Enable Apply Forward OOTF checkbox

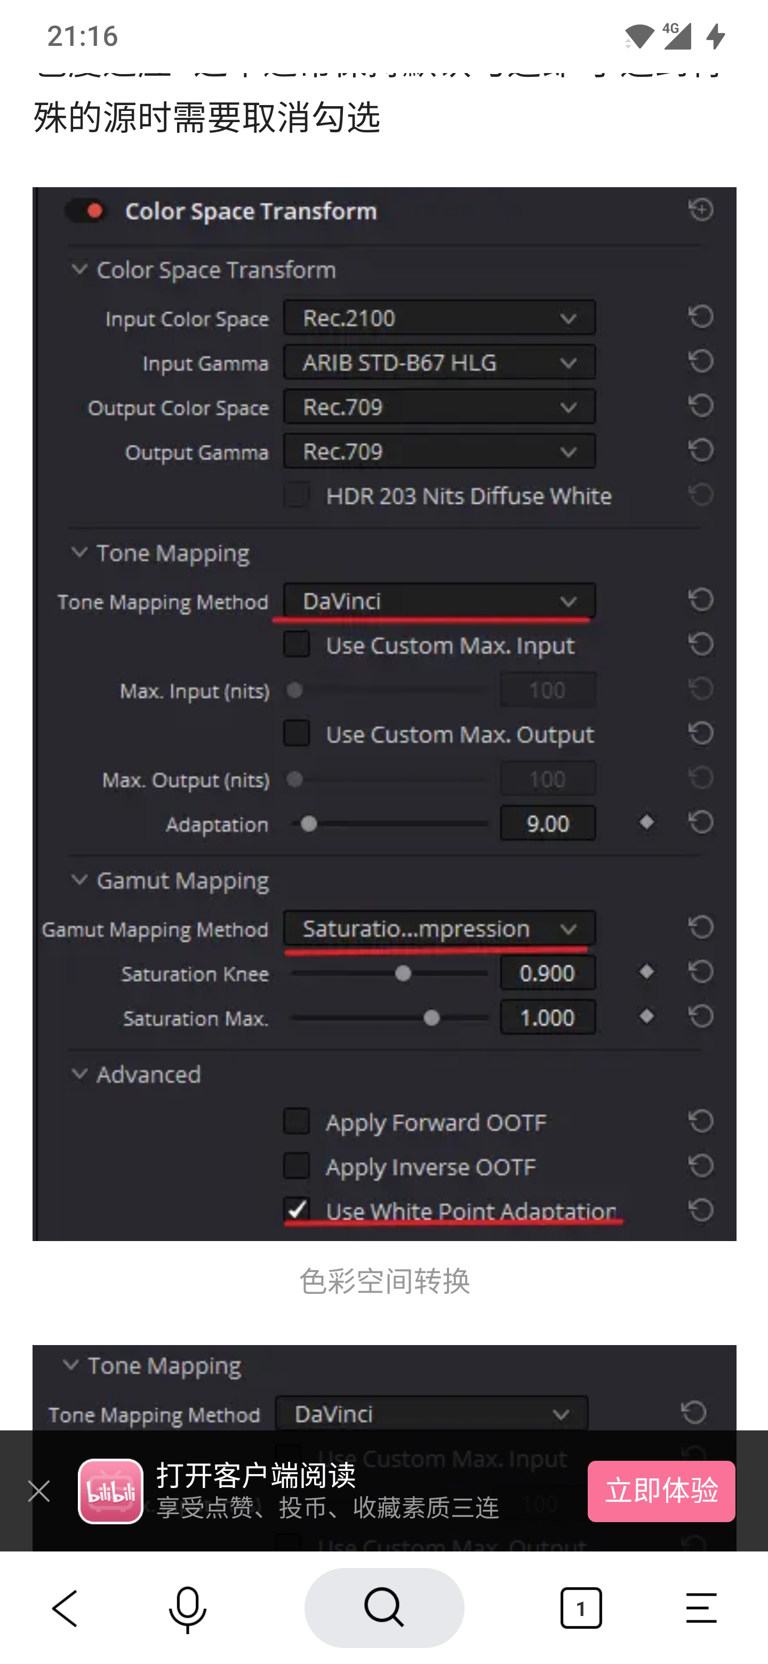297,1122
